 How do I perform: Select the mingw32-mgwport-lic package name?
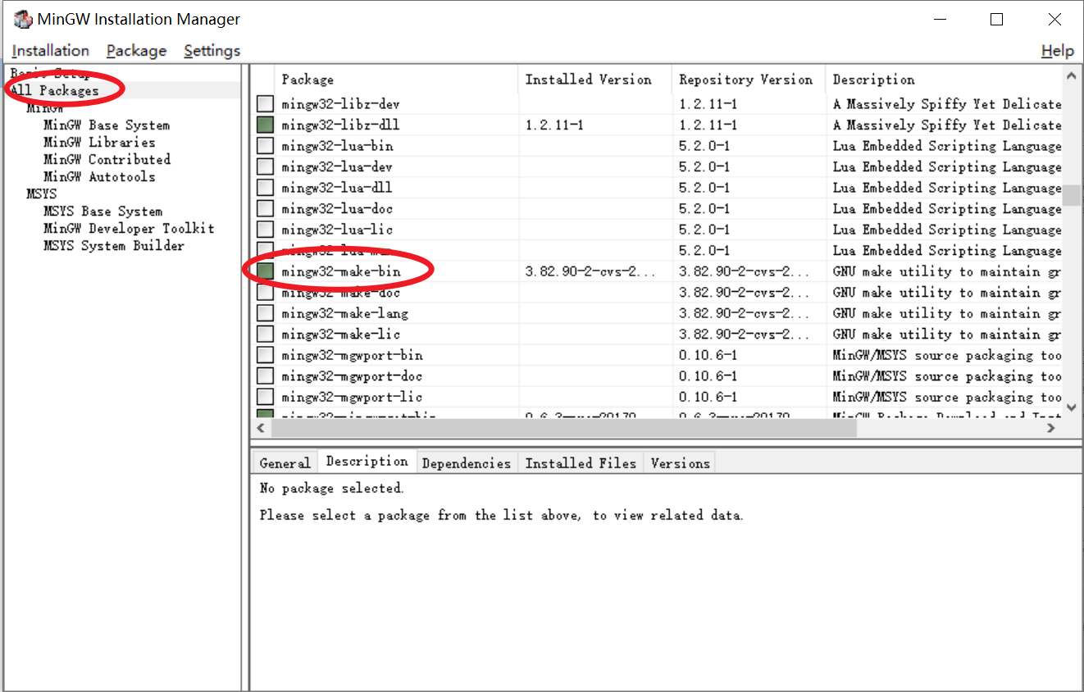(x=352, y=397)
